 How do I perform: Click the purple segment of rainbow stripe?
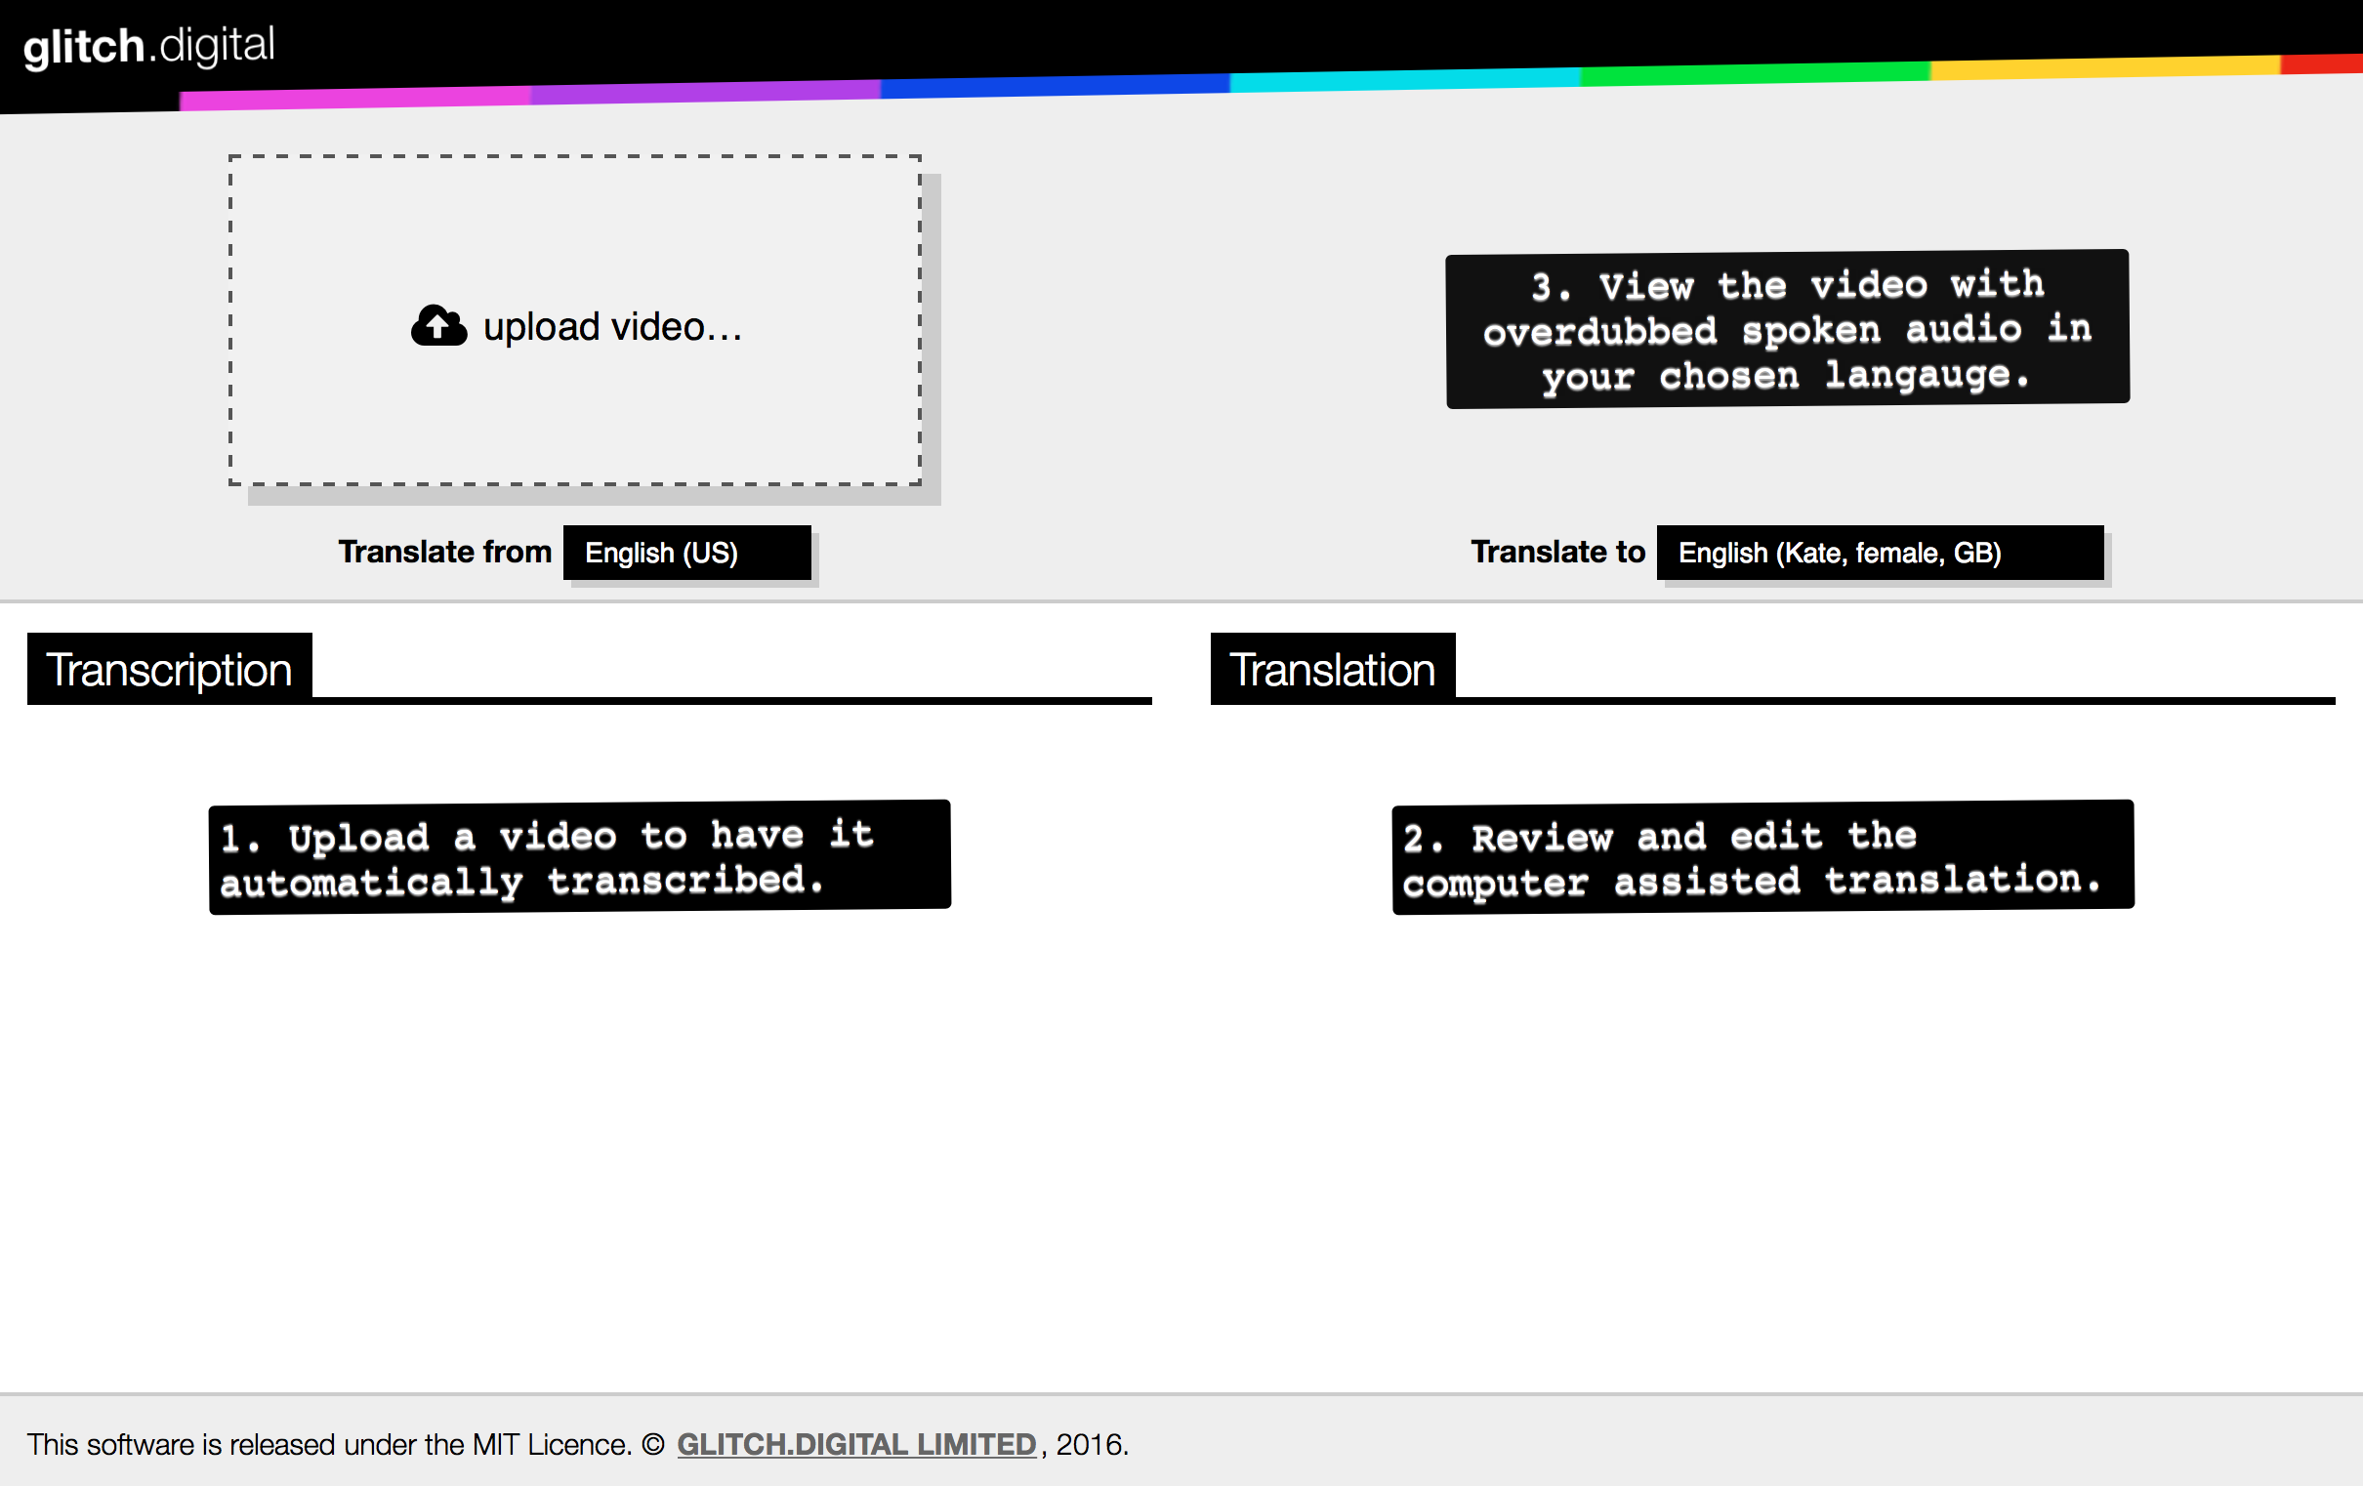[706, 92]
